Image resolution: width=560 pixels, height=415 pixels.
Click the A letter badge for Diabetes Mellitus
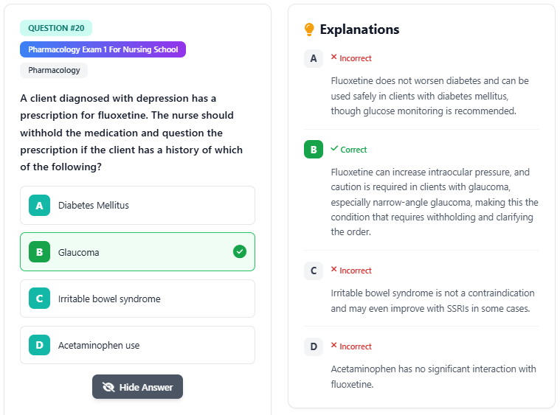pyautogui.click(x=39, y=206)
